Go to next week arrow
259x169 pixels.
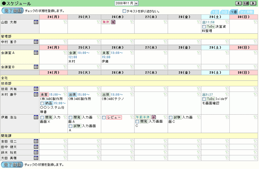pos(253,3)
